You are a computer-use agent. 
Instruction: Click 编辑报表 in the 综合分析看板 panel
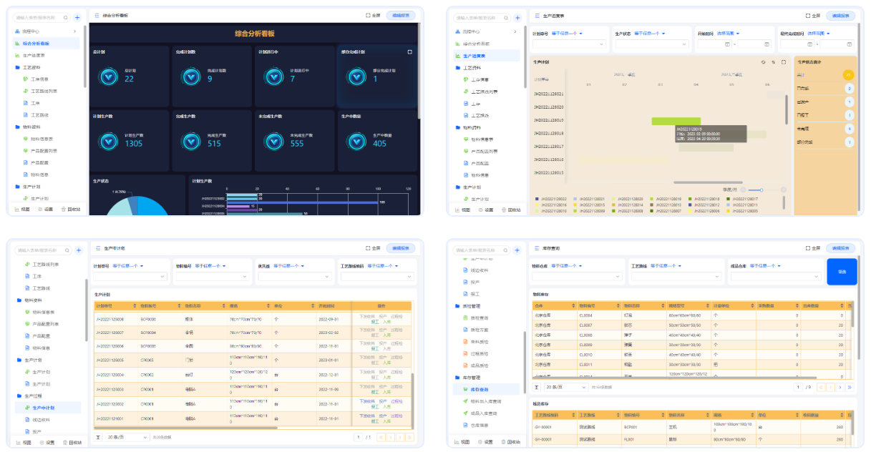tap(400, 15)
